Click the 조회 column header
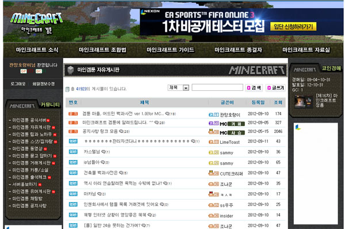The image size is (345, 229). pyautogui.click(x=278, y=102)
